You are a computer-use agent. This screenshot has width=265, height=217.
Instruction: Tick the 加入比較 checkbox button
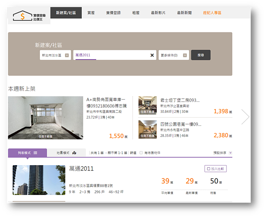click(x=216, y=168)
